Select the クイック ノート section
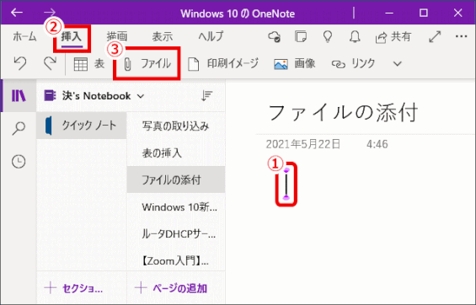Image resolution: width=476 pixels, height=305 pixels. click(x=82, y=126)
